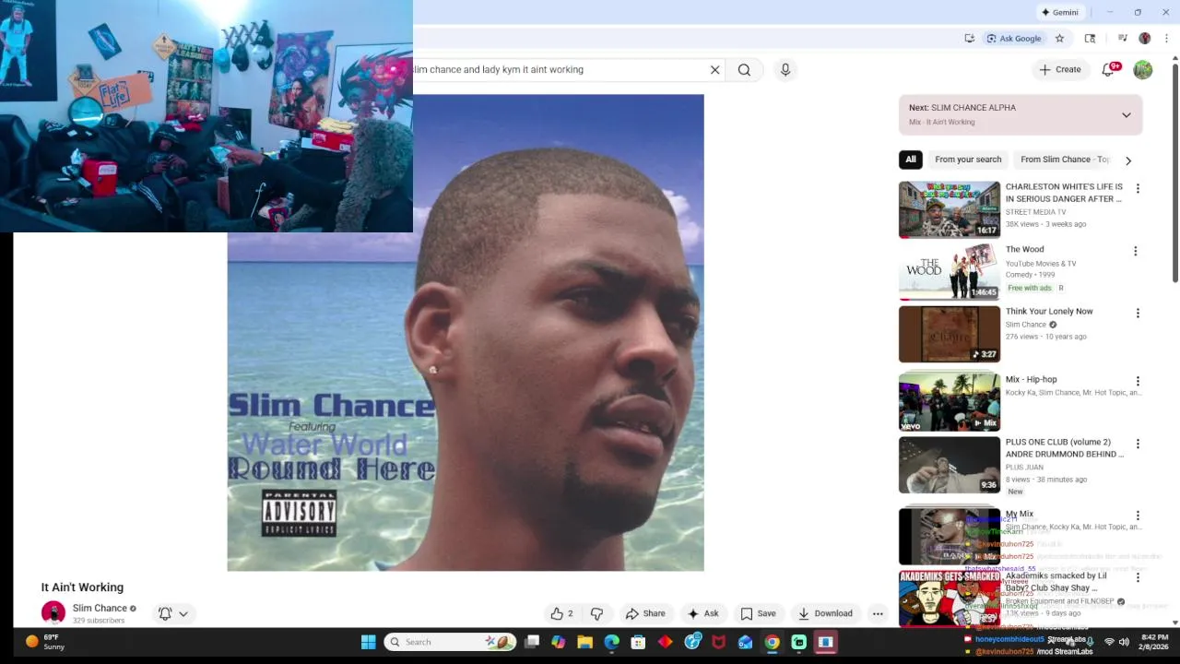
Task: Start voice search with microphone icon
Action: pyautogui.click(x=785, y=69)
